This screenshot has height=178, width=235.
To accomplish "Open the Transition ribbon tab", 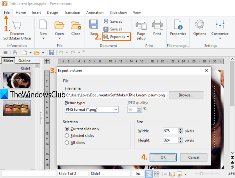I will pyautogui.click(x=72, y=13).
